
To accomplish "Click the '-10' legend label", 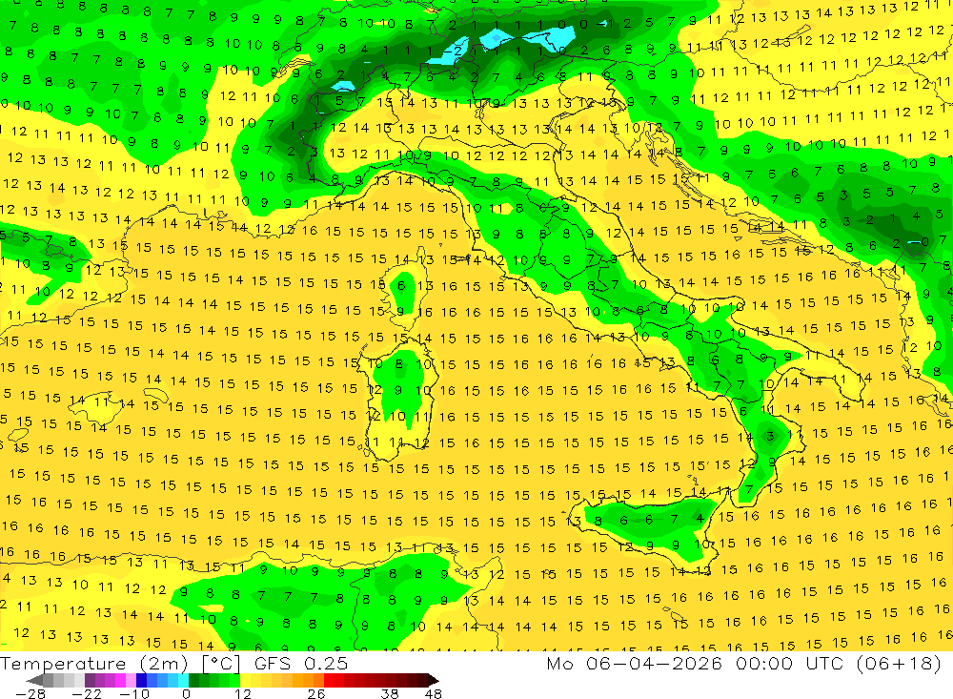I will (x=134, y=694).
